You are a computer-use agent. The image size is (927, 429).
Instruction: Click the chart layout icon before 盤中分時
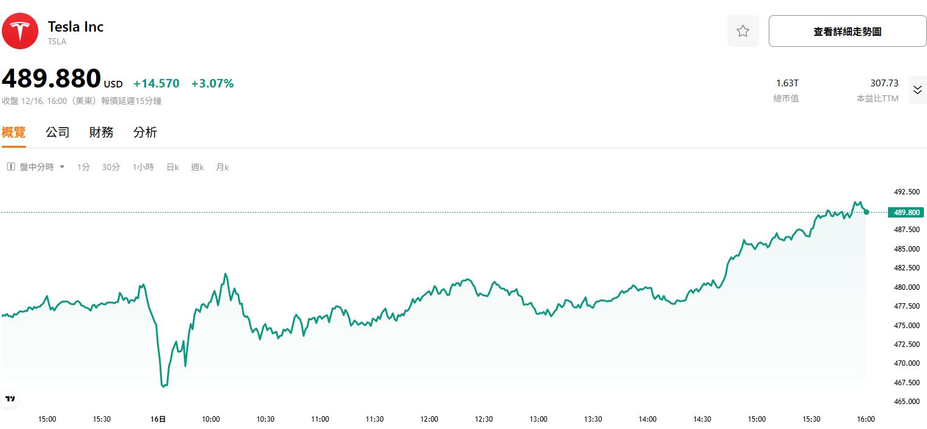coord(10,166)
